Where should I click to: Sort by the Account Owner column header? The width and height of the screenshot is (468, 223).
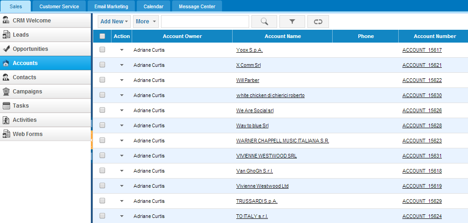[x=182, y=36]
